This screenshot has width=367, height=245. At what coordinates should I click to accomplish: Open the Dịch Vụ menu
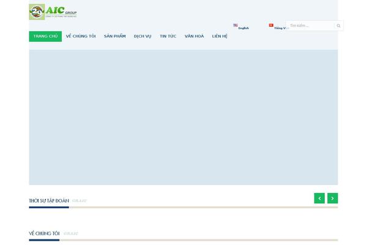click(x=143, y=36)
